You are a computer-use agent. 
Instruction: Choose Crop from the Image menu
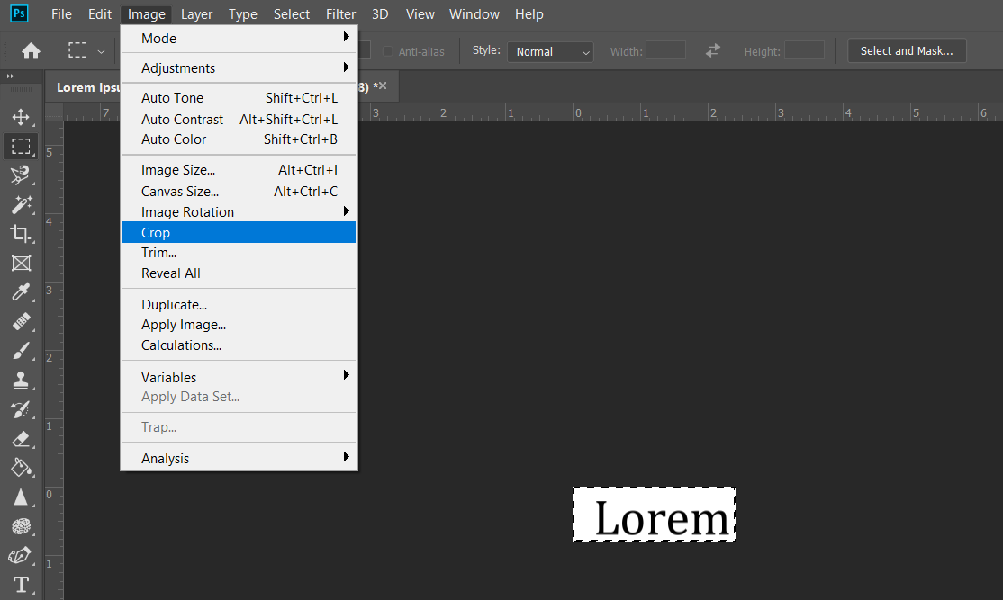tap(155, 232)
